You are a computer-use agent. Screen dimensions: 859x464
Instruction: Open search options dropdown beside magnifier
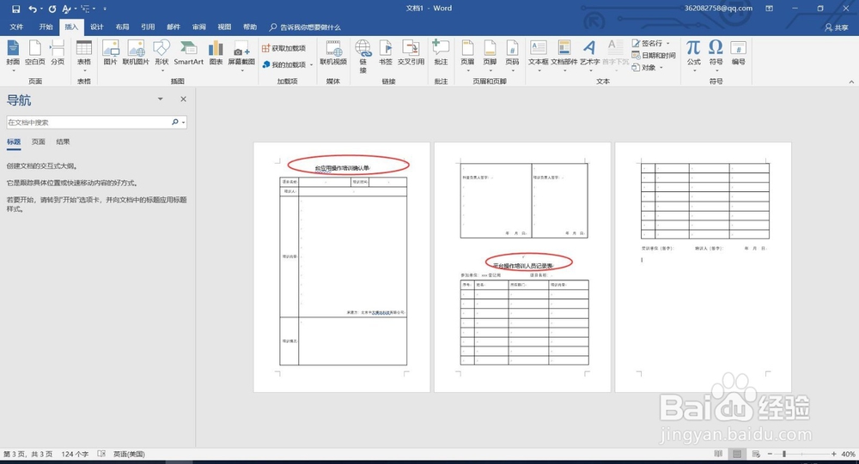click(x=184, y=122)
